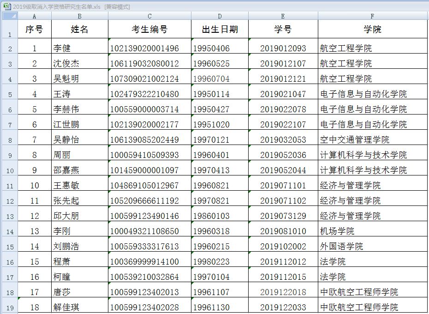Click the Excel file icon in title bar
The width and height of the screenshot is (429, 314).
(x=6, y=6)
